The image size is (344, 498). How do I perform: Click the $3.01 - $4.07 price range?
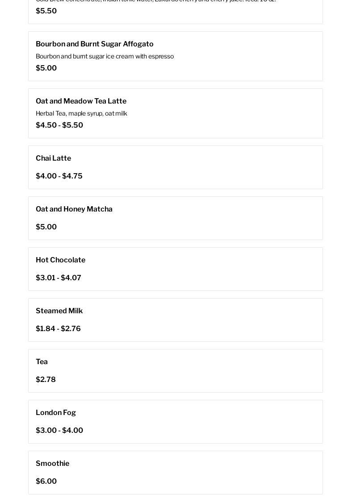pyautogui.click(x=59, y=278)
